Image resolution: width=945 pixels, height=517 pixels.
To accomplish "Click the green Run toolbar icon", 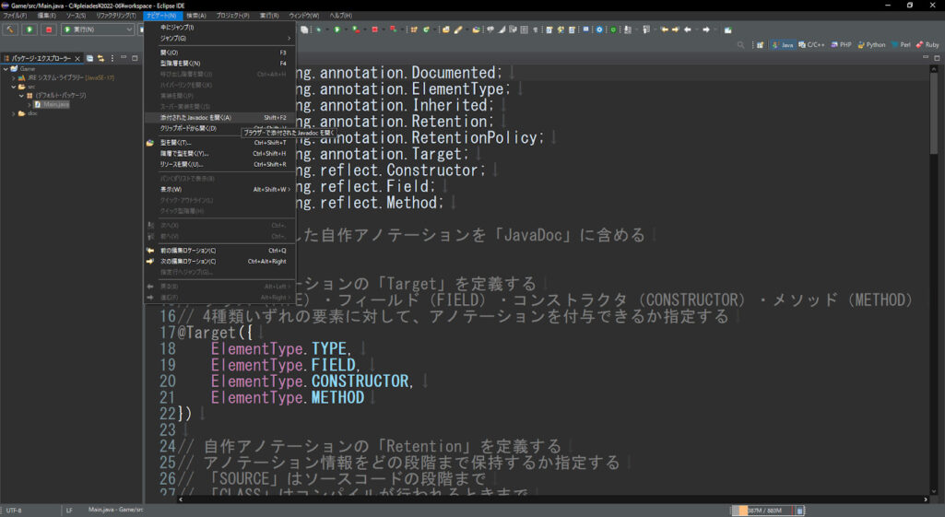I will point(337,29).
